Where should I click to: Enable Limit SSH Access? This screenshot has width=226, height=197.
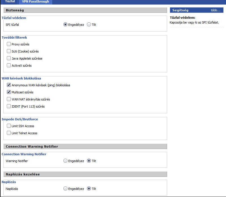[x=9, y=126]
